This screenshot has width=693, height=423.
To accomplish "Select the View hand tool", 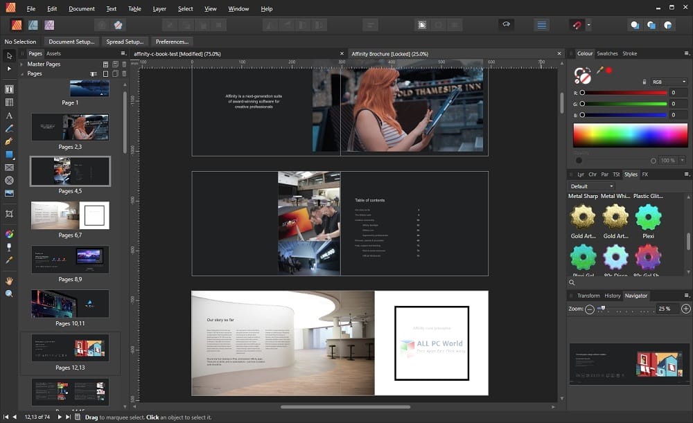I will [9, 281].
